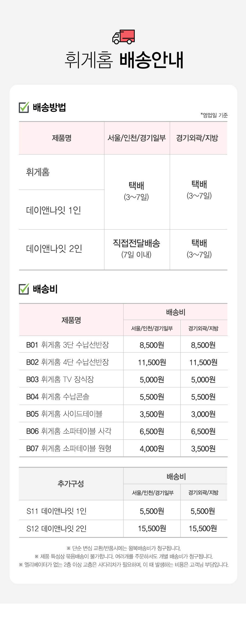The width and height of the screenshot is (246, 620).
Task: Click the 왕복배송비 return notice line
Action: [x=124, y=548]
